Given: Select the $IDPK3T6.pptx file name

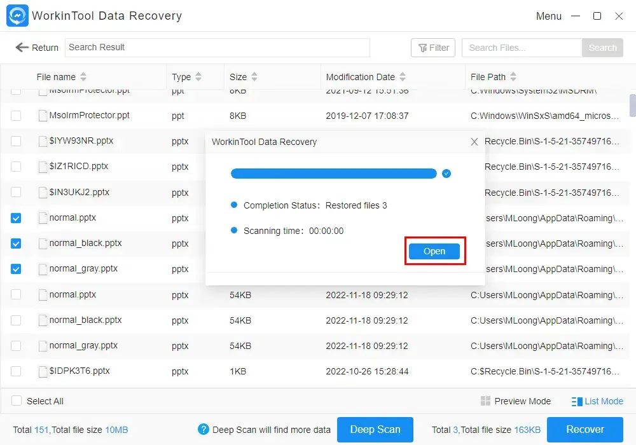Looking at the screenshot, I should [x=79, y=371].
